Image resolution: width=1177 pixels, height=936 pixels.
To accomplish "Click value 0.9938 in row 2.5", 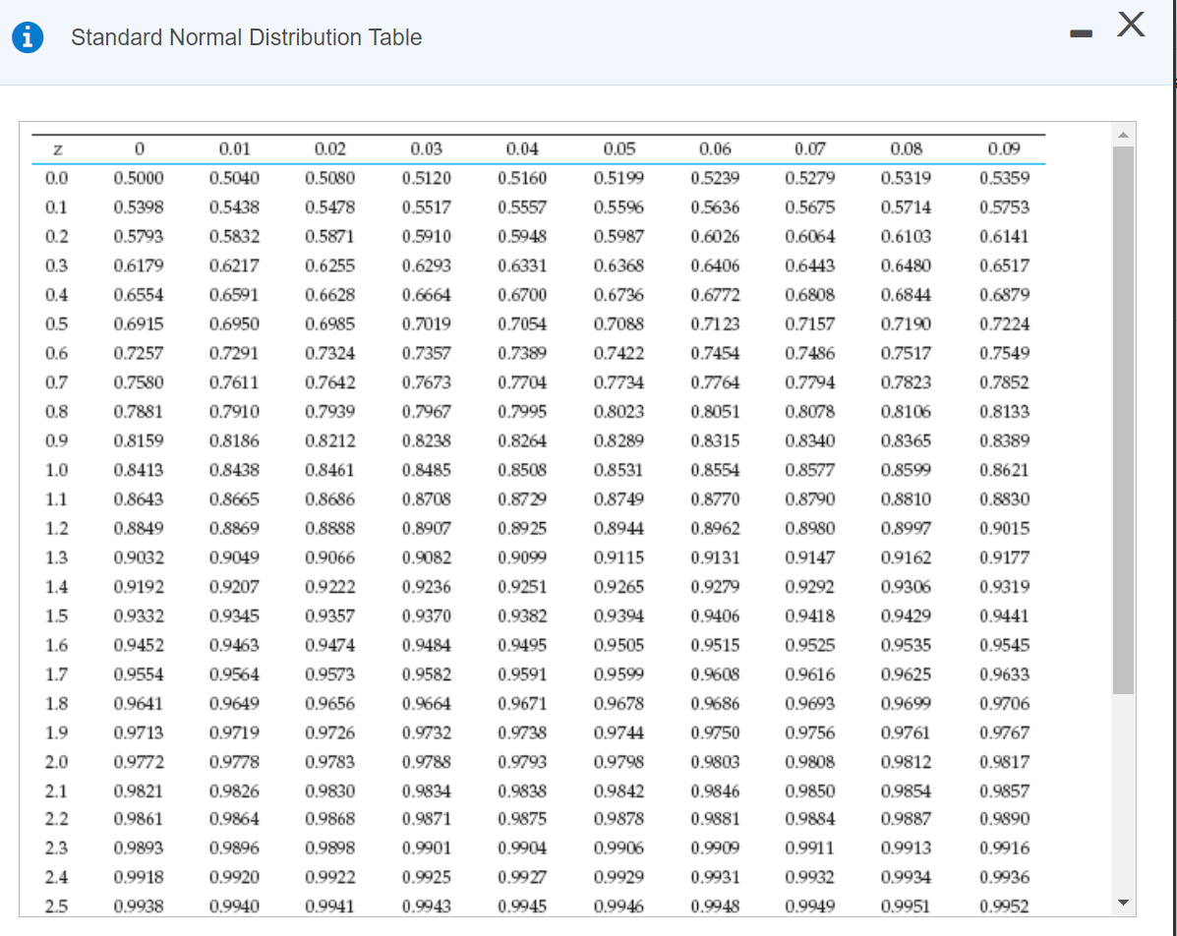I will (x=139, y=903).
